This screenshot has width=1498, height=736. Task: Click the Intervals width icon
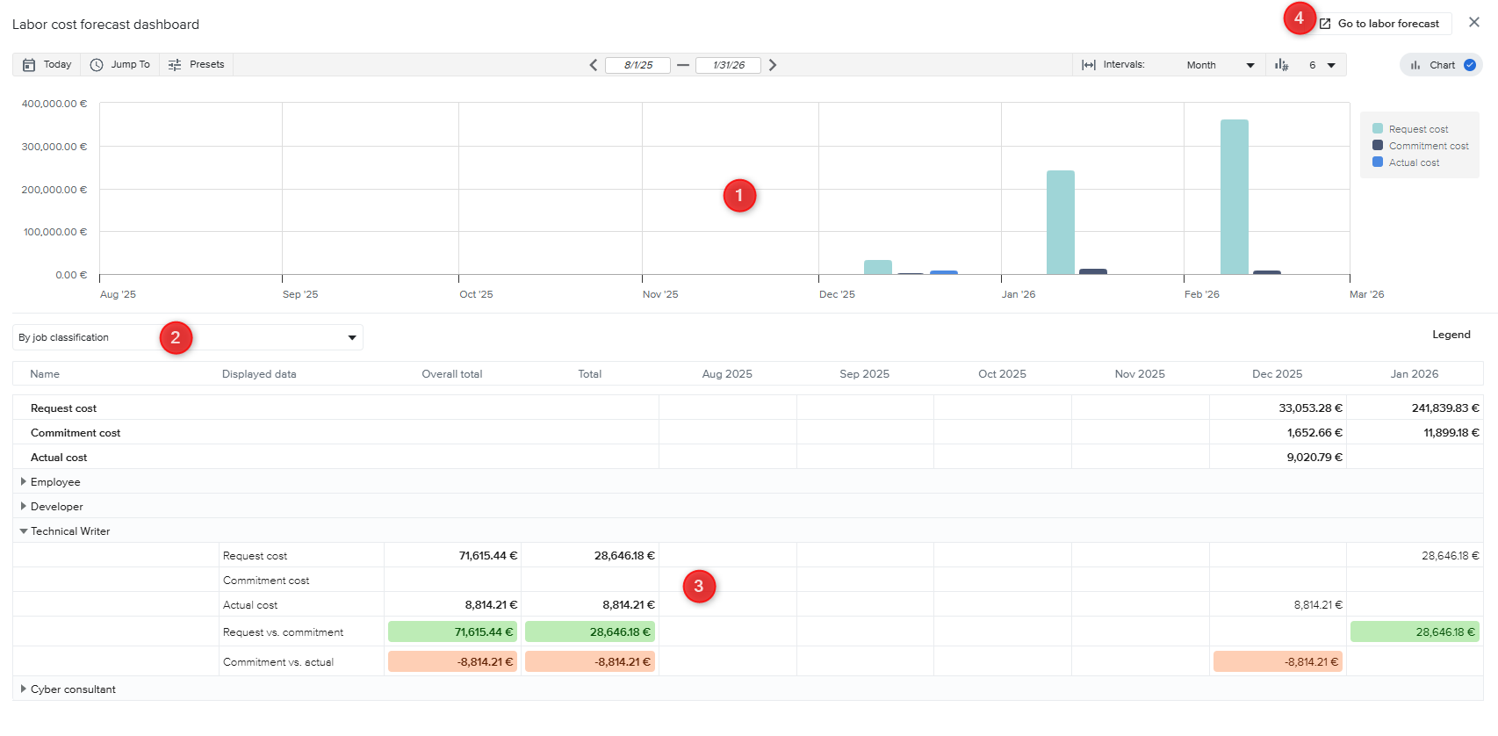pyautogui.click(x=1089, y=65)
